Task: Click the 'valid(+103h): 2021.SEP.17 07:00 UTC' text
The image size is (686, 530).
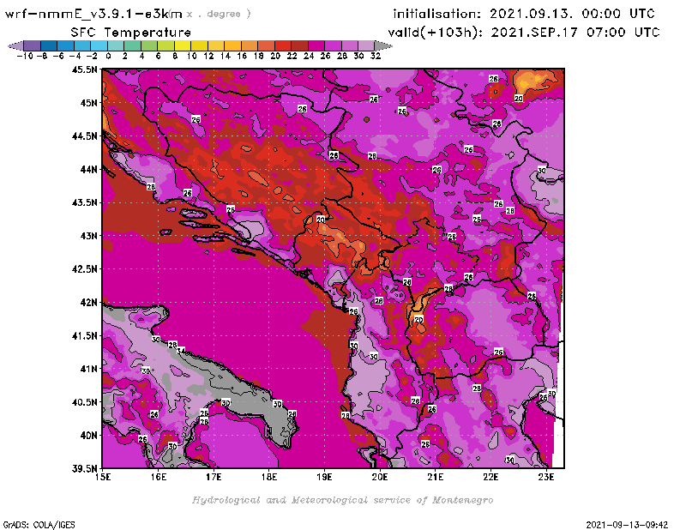Action: pyautogui.click(x=524, y=33)
